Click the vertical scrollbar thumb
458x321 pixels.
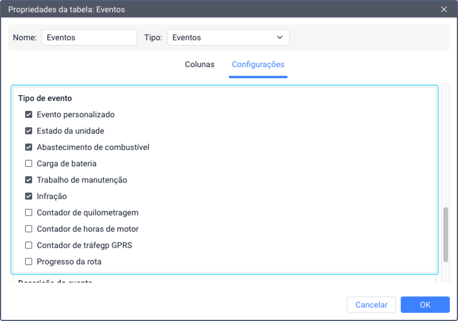[x=446, y=233]
